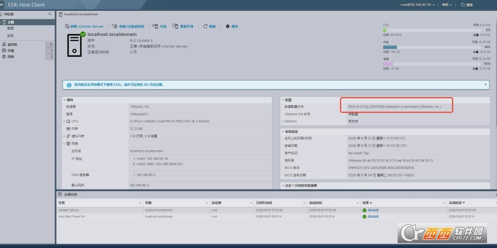
Task: Open Target (对象) column header dropdown
Action: click(206, 202)
